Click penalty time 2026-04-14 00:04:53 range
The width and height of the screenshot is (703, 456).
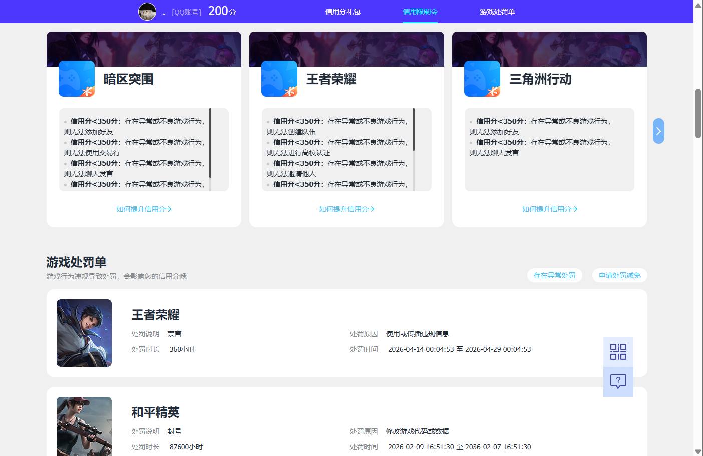pos(459,349)
